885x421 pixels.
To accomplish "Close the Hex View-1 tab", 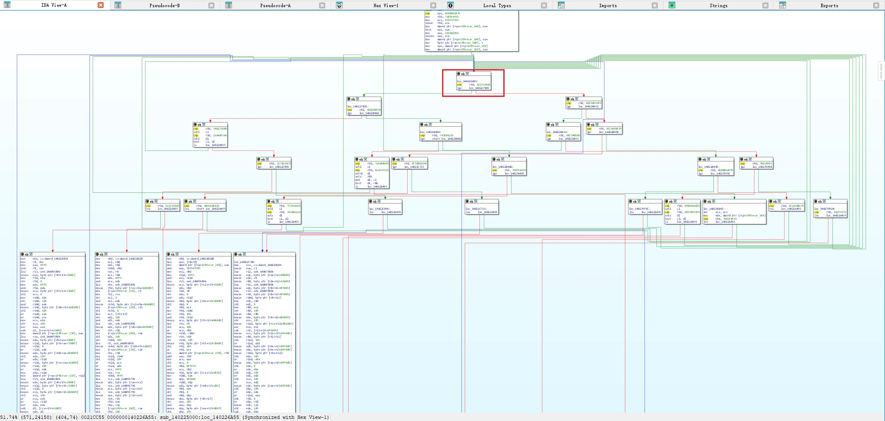I will tap(433, 5).
